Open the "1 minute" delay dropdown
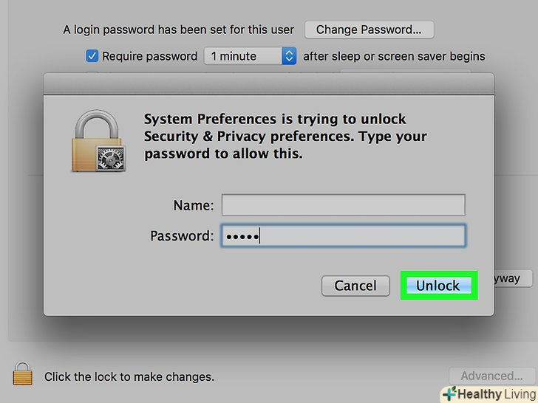Image resolution: width=538 pixels, height=403 pixels. point(251,56)
